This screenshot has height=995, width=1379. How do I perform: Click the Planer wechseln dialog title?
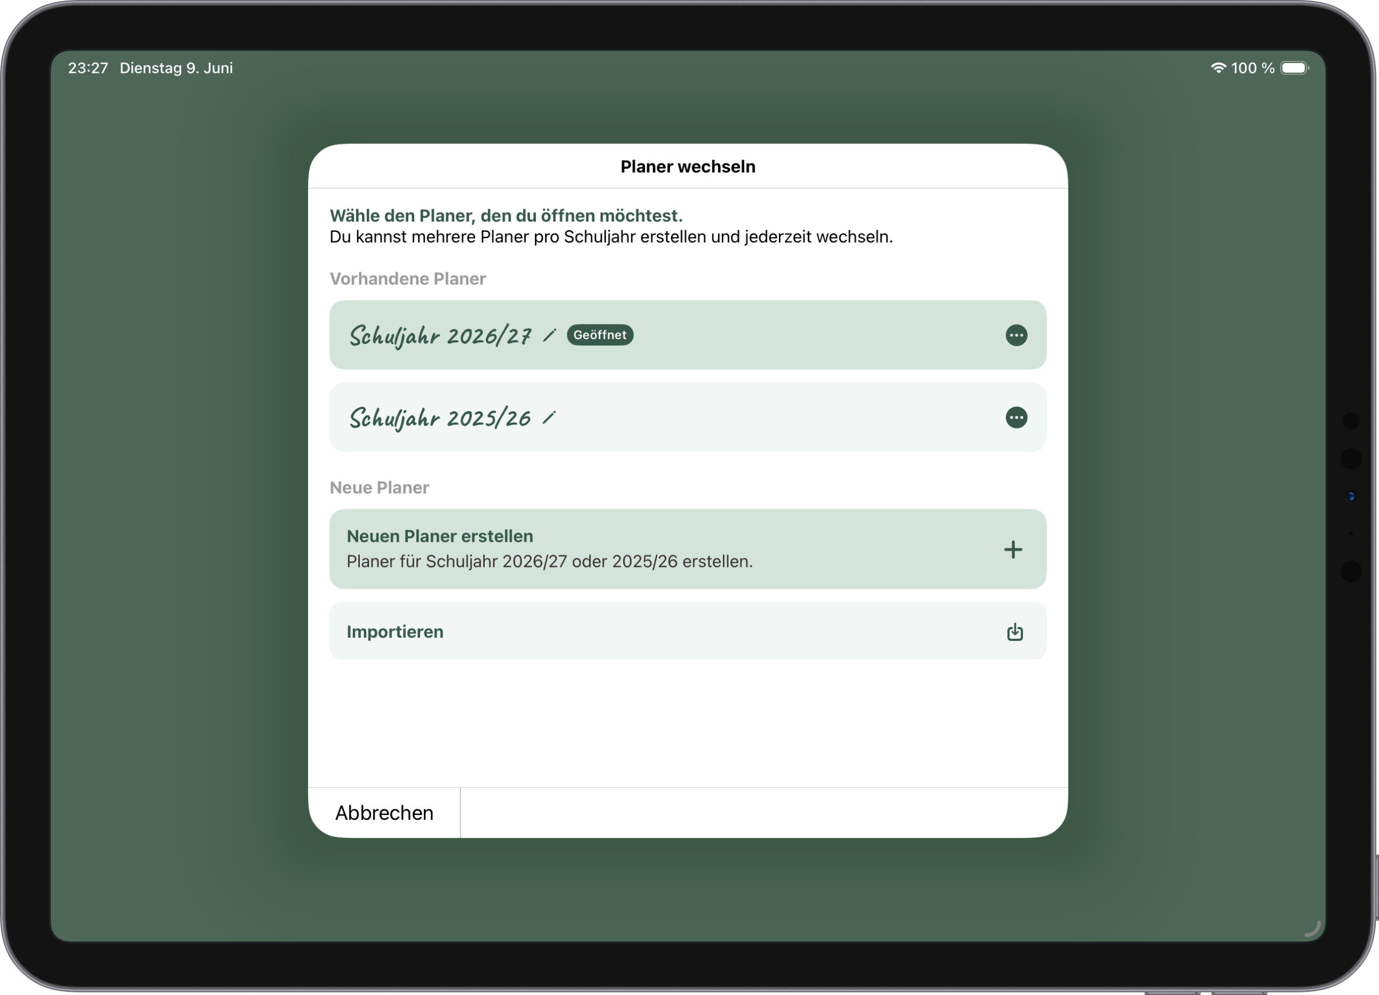688,167
